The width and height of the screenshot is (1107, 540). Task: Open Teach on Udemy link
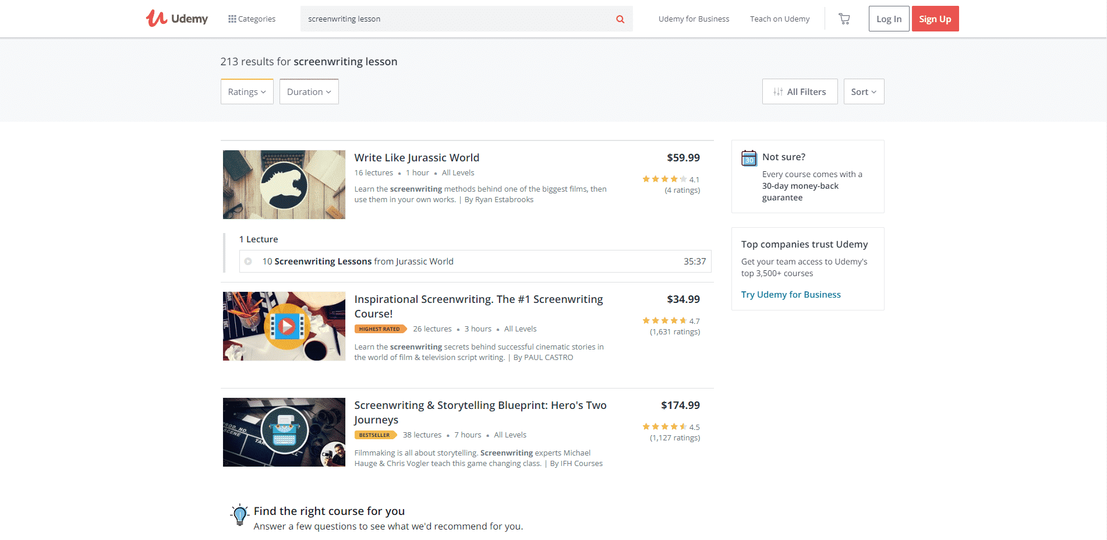(x=780, y=19)
